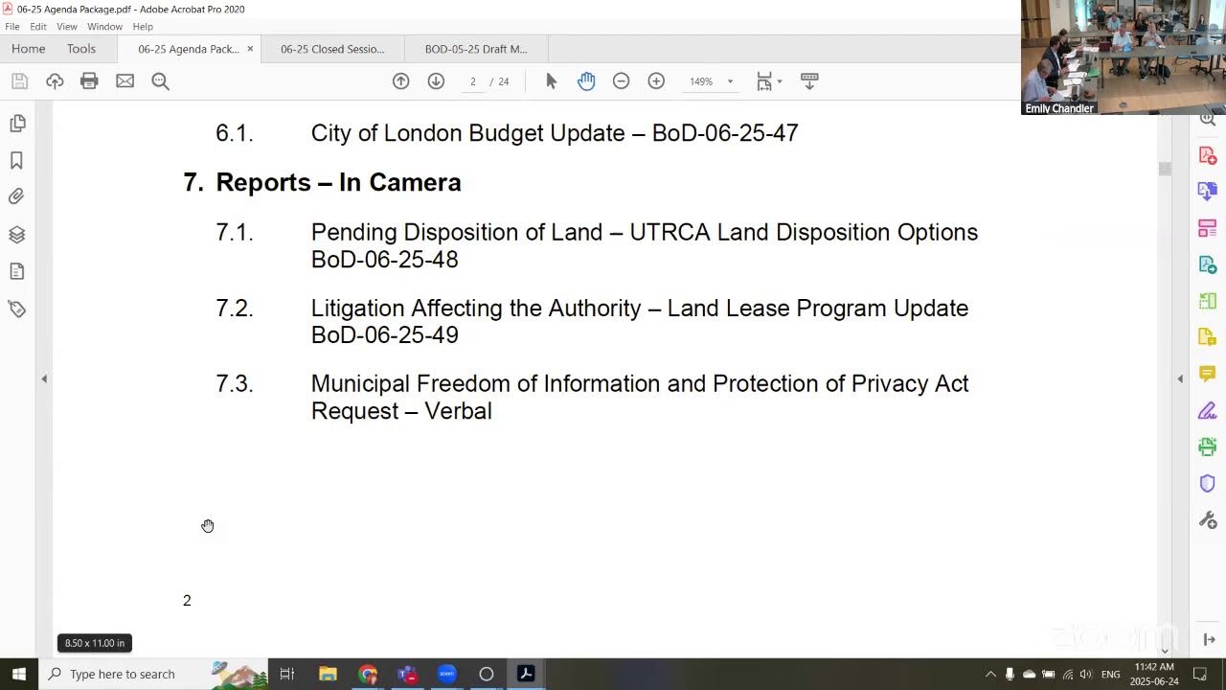Click the Windows Start button
This screenshot has height=690, width=1226.
coord(18,674)
